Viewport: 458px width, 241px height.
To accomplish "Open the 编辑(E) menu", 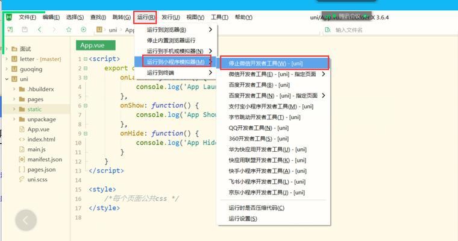I will [x=51, y=17].
